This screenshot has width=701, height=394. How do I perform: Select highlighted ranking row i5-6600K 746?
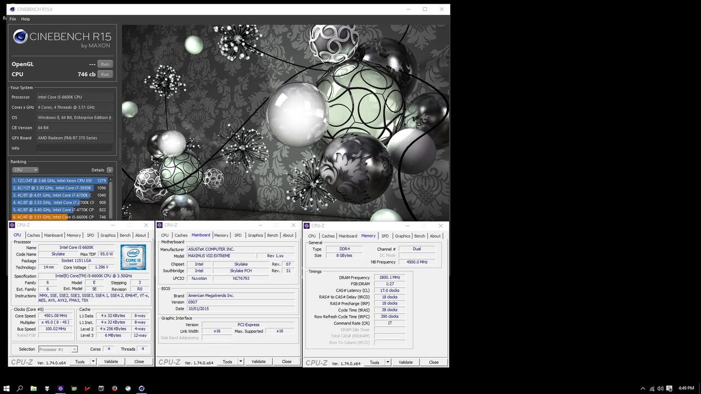(x=59, y=217)
